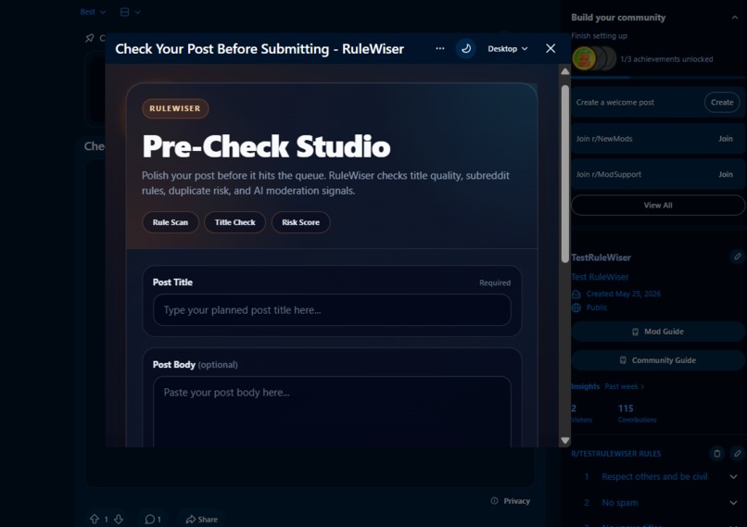Join r/NewMods community
This screenshot has width=747, height=527.
point(726,139)
